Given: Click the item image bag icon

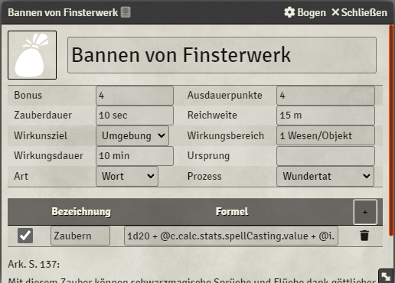Looking at the screenshot, I should 32,55.
